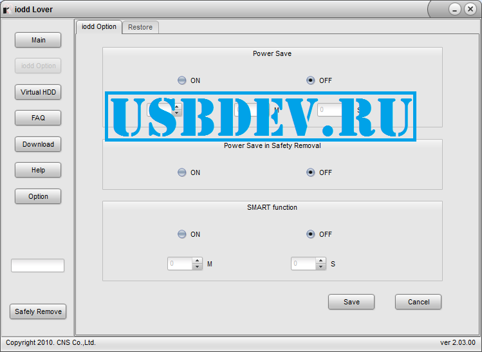Image resolution: width=482 pixels, height=352 pixels.
Task: Click the SMART seconds input field
Action: [304, 264]
